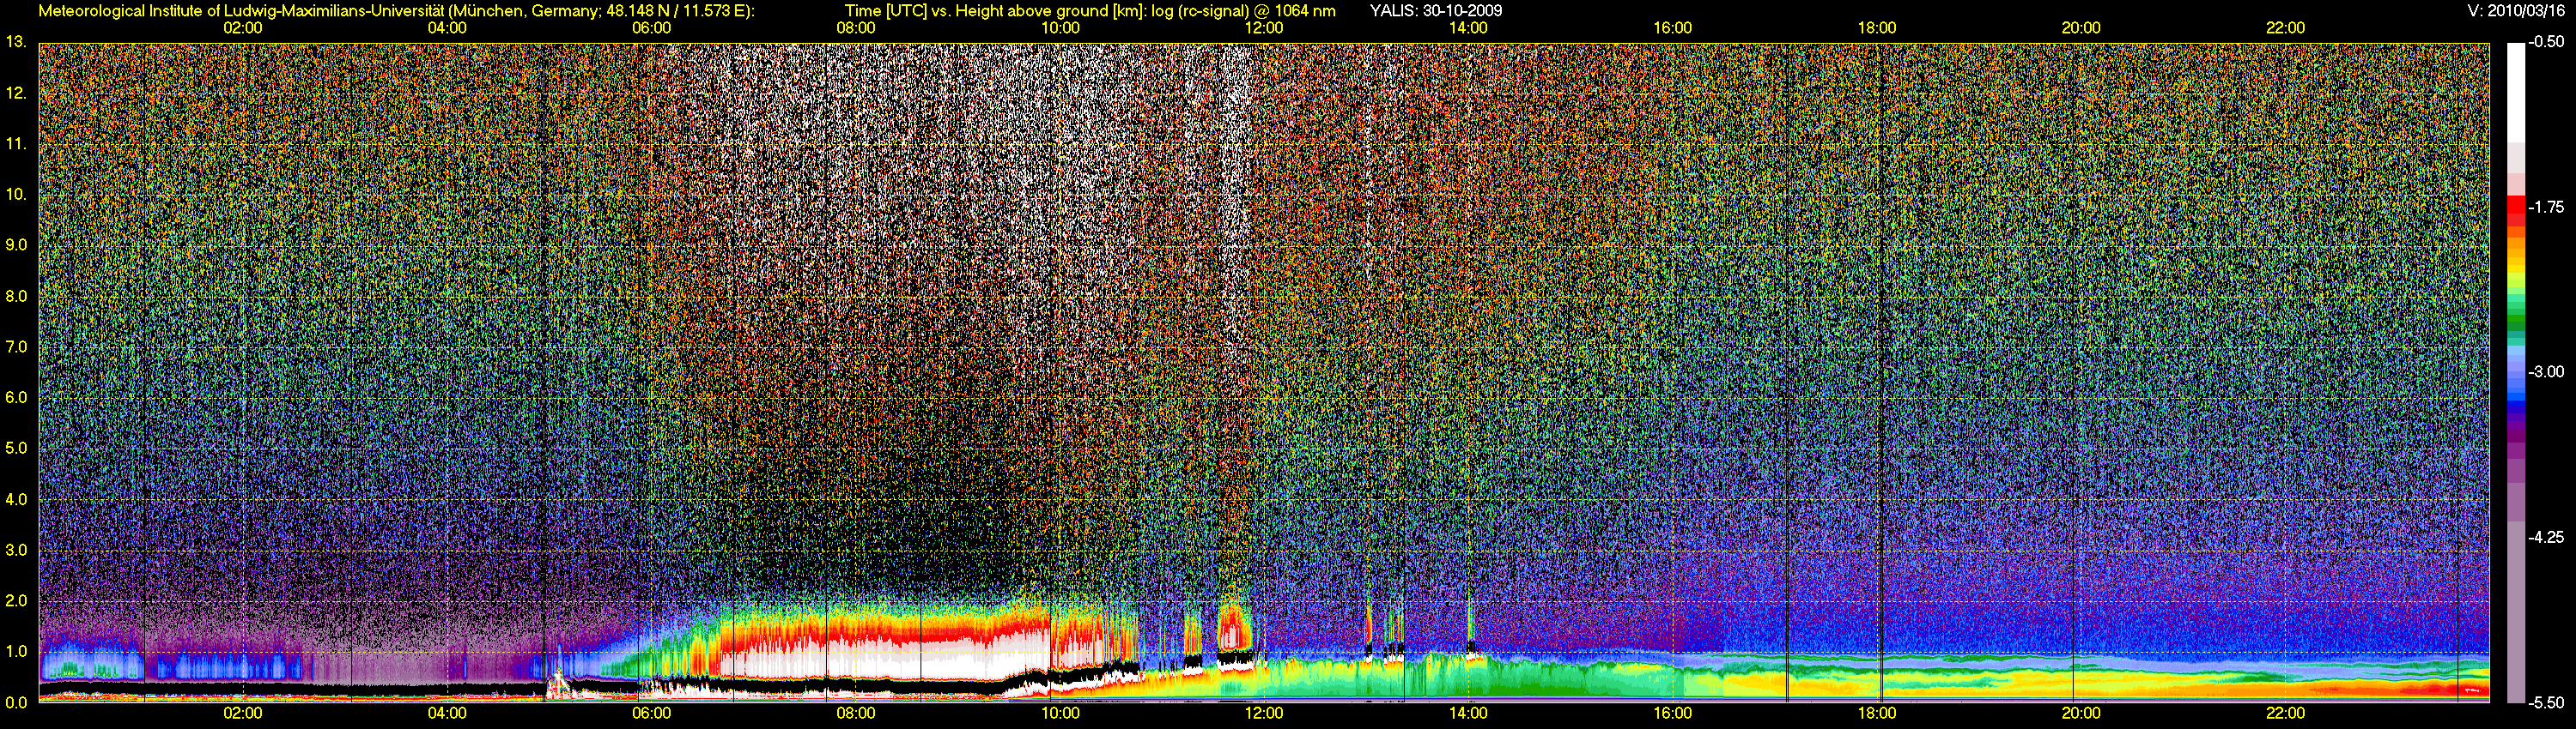Click the 'V: 2010/03/16' version text
2576x729 pixels.
click(2516, 11)
